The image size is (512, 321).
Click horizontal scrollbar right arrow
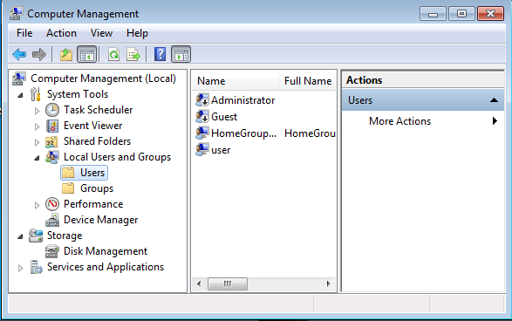click(328, 283)
